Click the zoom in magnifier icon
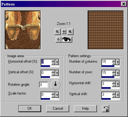 (x=70, y=32)
